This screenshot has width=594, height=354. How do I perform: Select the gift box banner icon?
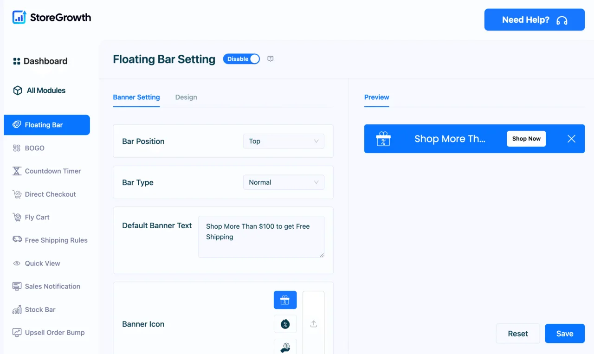[x=285, y=300]
